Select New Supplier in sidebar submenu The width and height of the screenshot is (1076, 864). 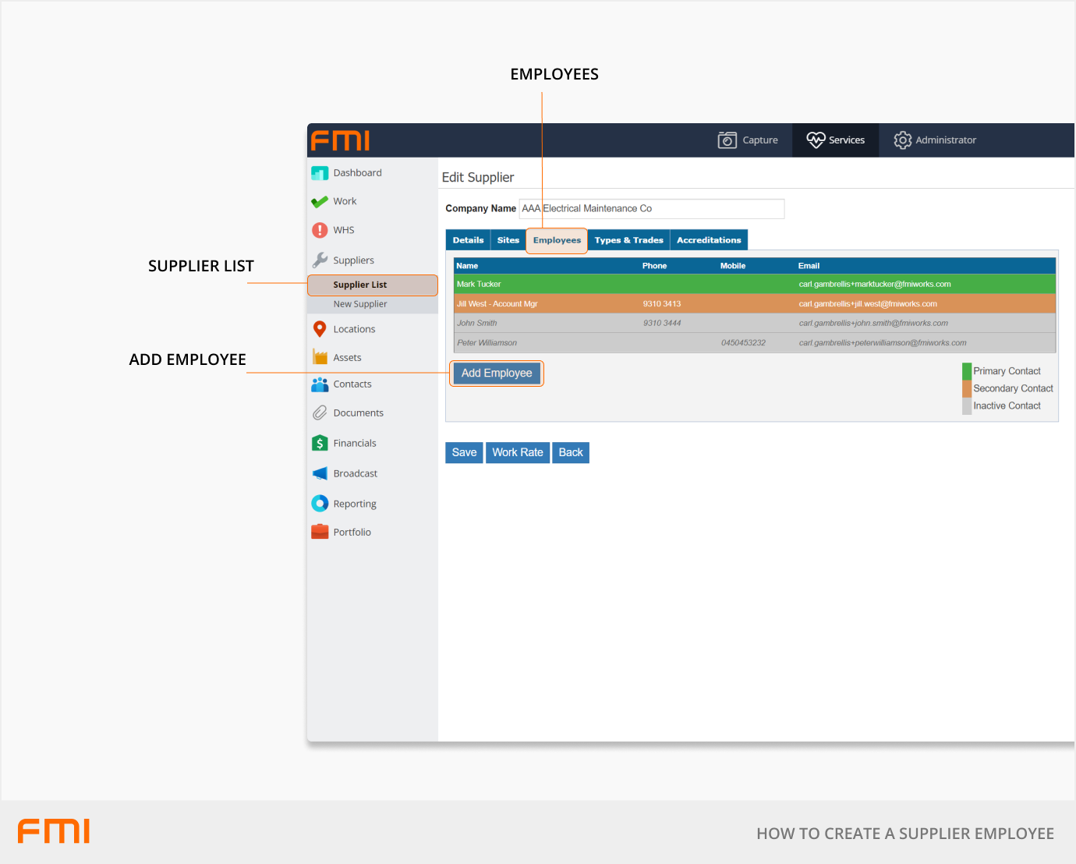[360, 304]
